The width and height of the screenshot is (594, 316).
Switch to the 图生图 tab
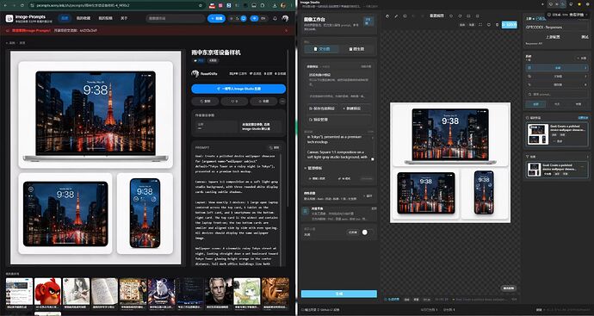(356, 49)
